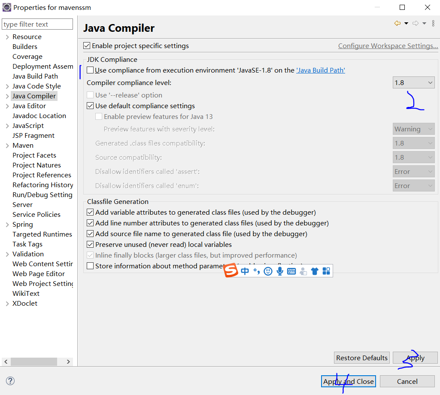
Task: Select Project Natures in tree
Action: pyautogui.click(x=36, y=165)
